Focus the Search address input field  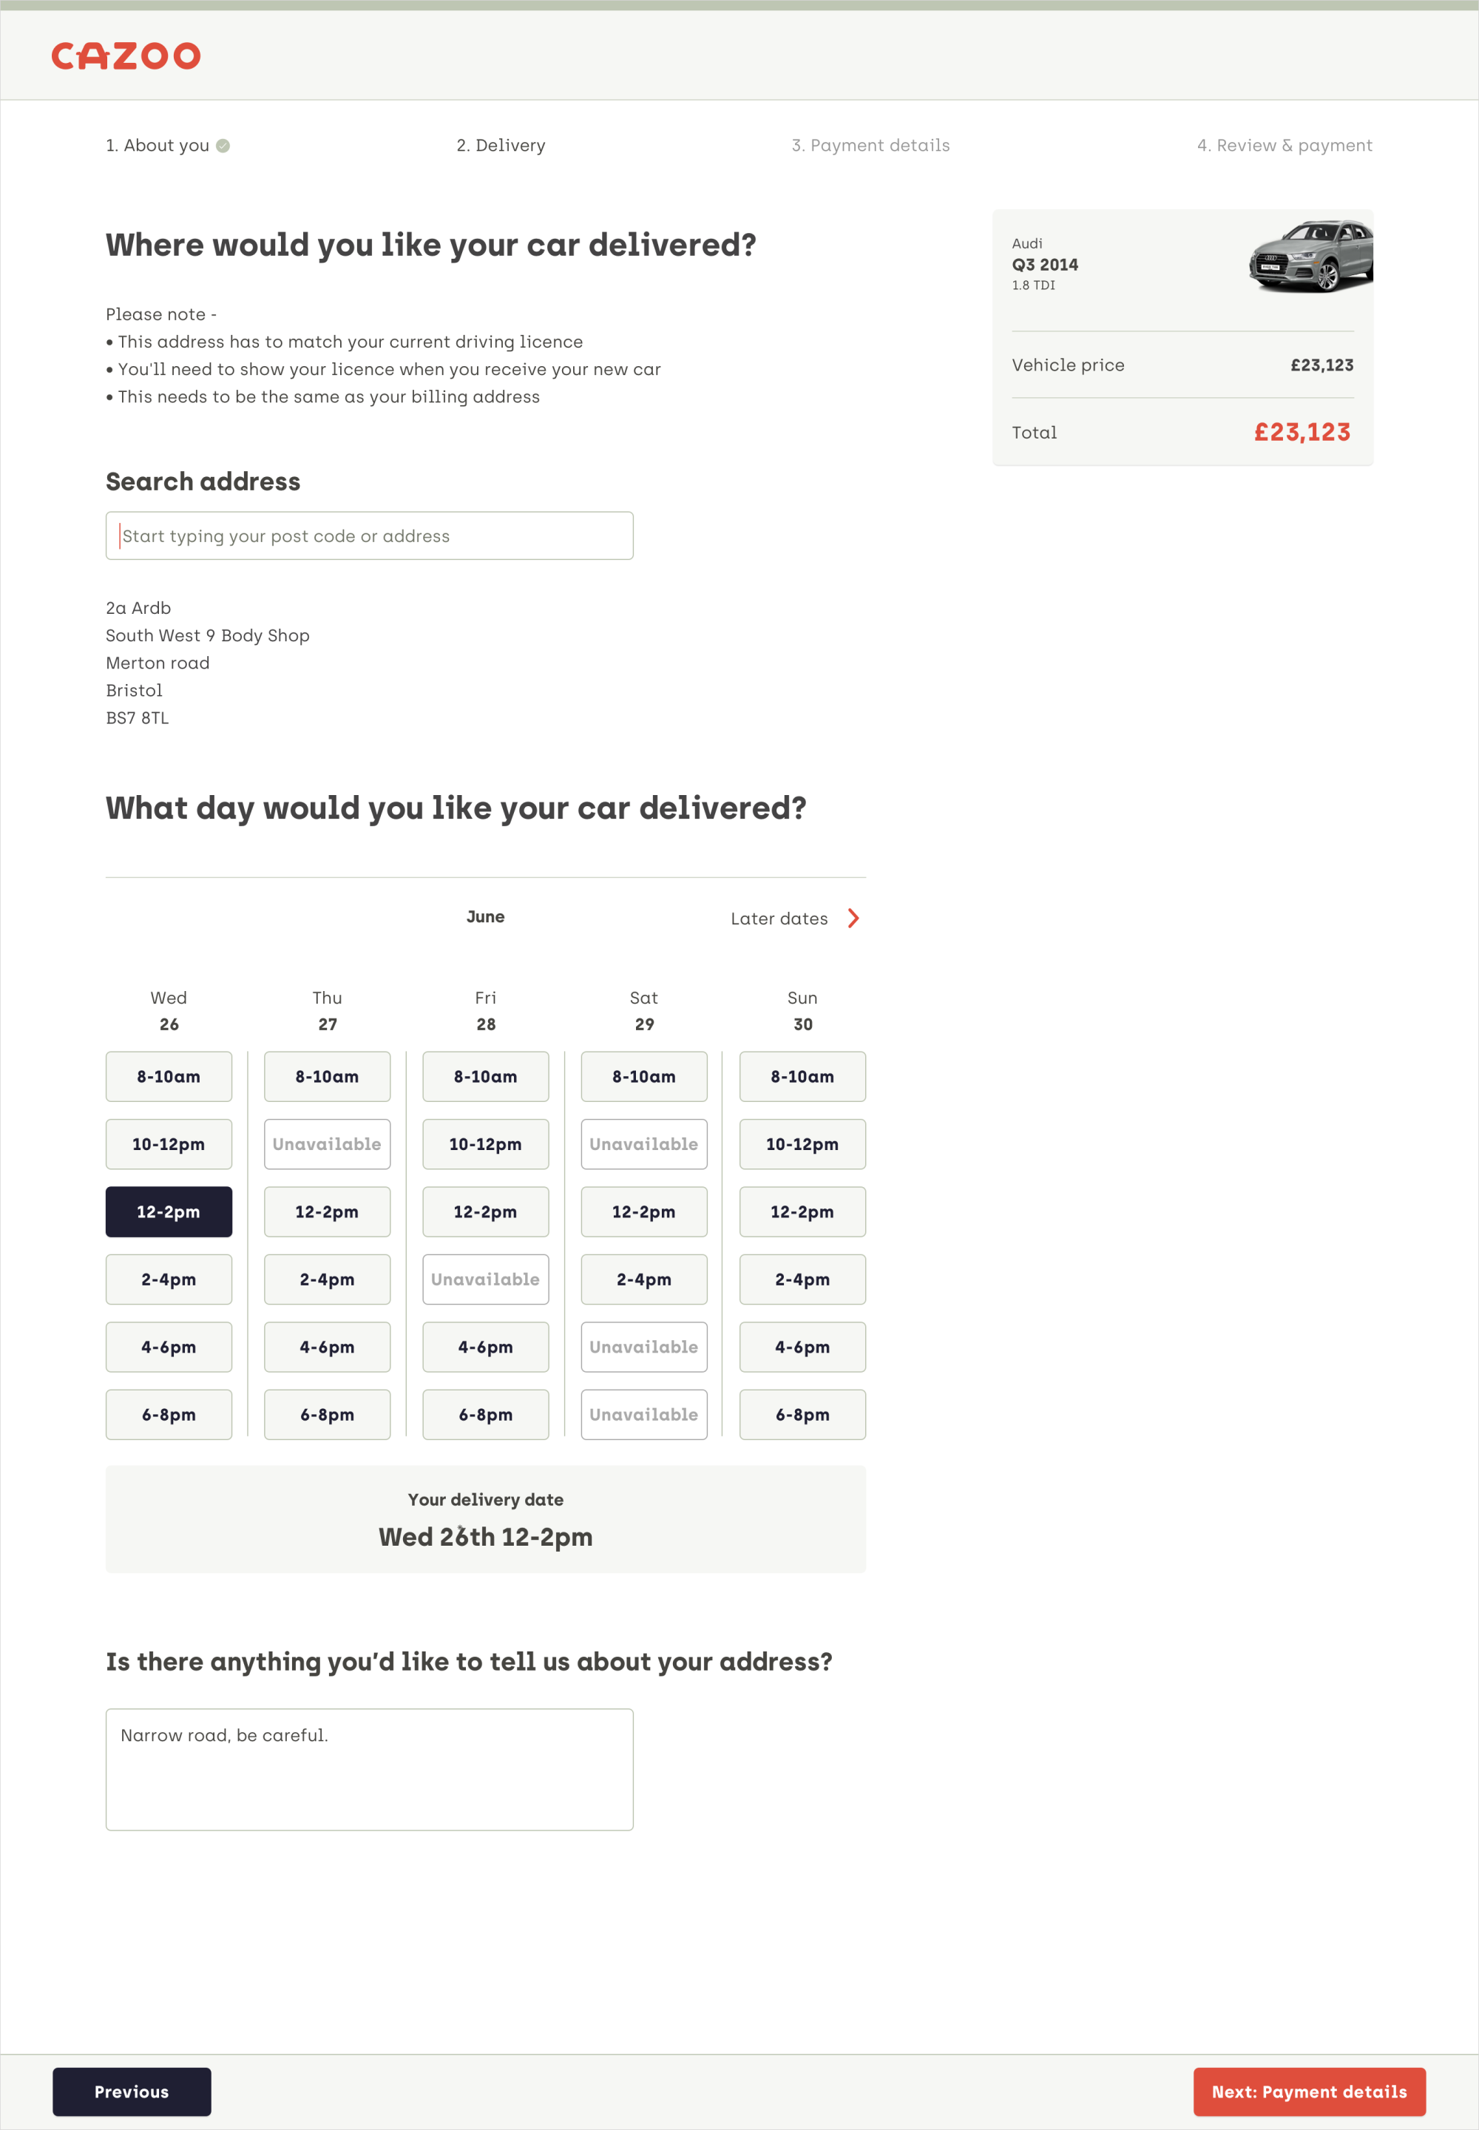coord(370,535)
